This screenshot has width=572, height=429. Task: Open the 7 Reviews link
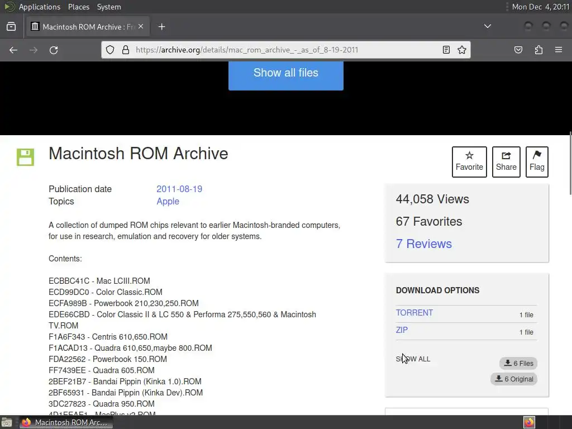[x=423, y=244]
